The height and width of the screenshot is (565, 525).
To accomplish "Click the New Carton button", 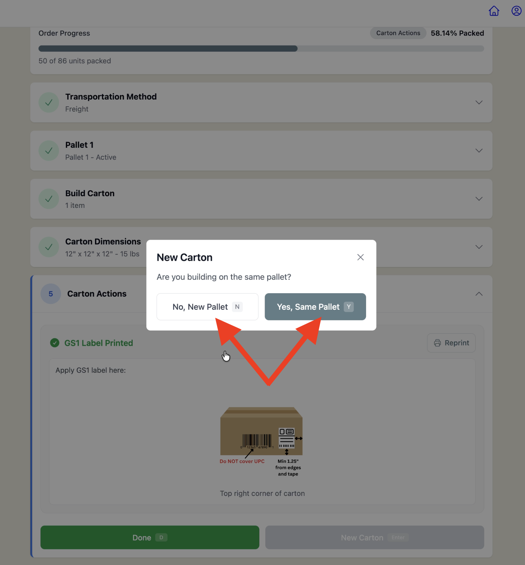I will [x=374, y=537].
